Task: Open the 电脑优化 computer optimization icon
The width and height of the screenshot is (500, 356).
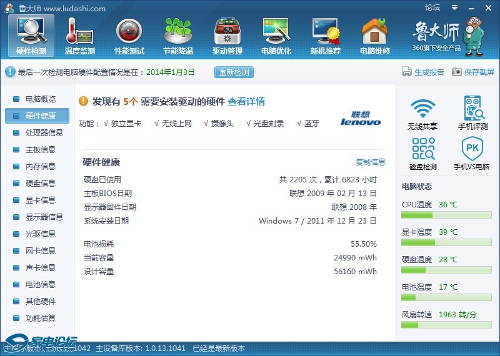Action: (276, 36)
